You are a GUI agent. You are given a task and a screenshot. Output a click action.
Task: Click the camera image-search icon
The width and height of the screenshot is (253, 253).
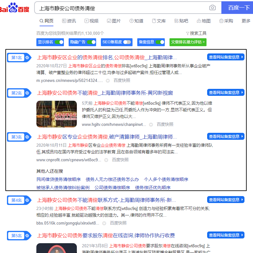[212, 8]
